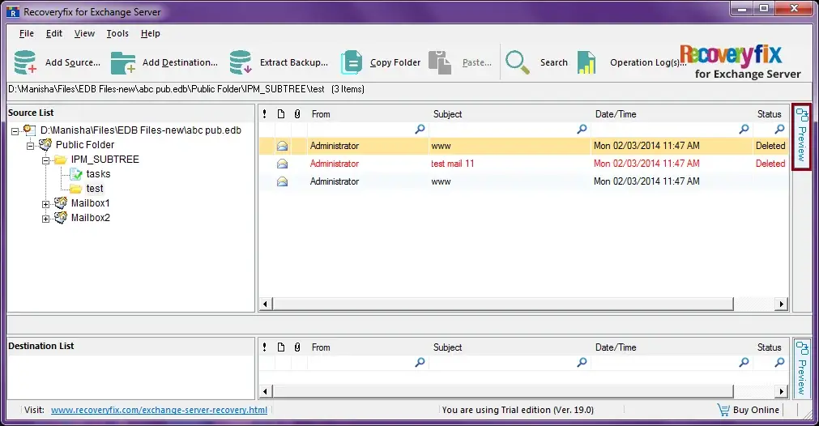Sort source list by Date/Time column
The image size is (819, 426).
616,114
